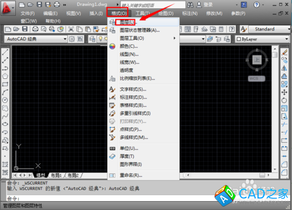
Task: Expand the ByLayer color dropdown
Action: tap(262, 39)
